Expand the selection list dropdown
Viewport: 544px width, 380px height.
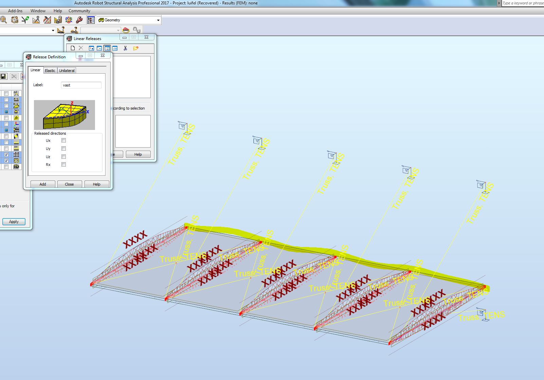click(x=53, y=30)
